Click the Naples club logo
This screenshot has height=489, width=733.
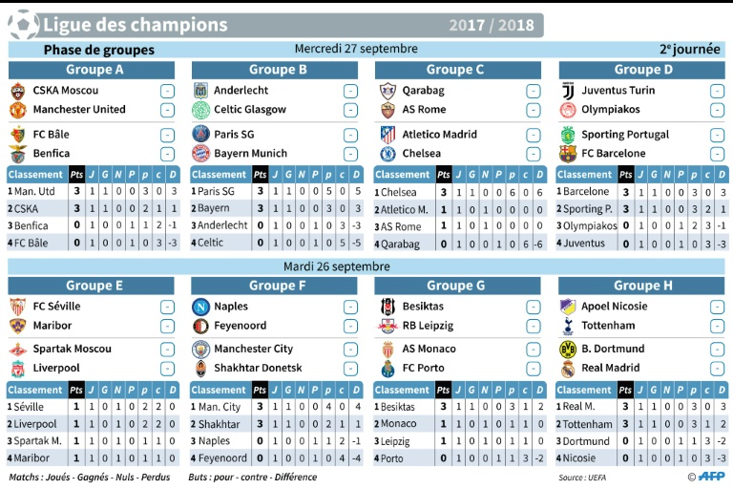pyautogui.click(x=200, y=307)
